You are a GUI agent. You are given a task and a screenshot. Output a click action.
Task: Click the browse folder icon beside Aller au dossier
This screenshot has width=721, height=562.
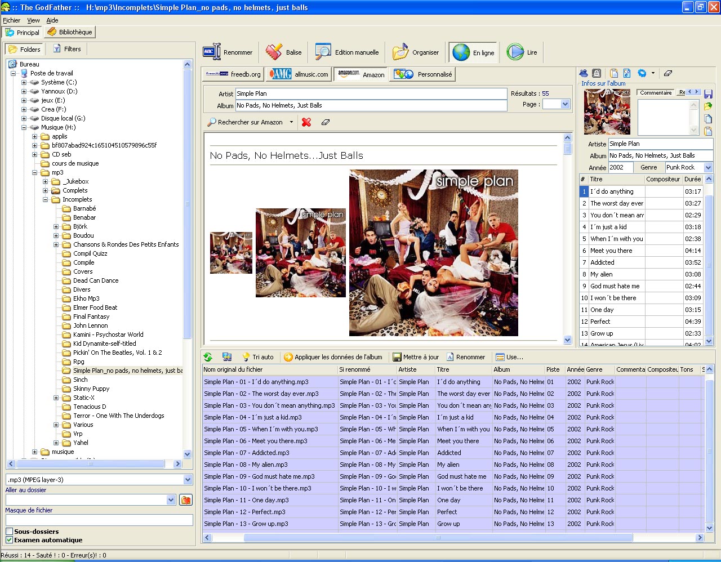tap(186, 500)
